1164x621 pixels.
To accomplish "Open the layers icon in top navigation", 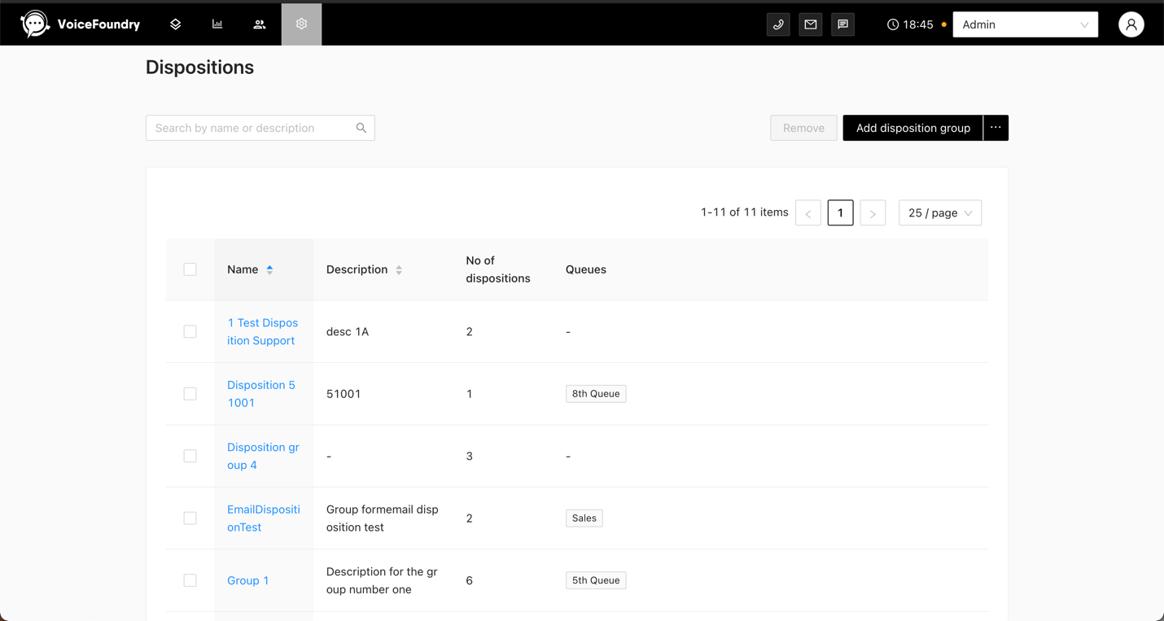I will click(176, 24).
